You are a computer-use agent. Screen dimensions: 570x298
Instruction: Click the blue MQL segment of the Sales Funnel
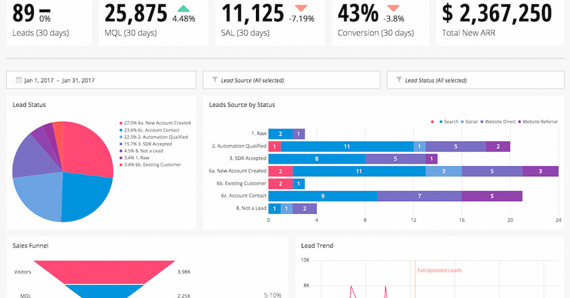tap(104, 291)
